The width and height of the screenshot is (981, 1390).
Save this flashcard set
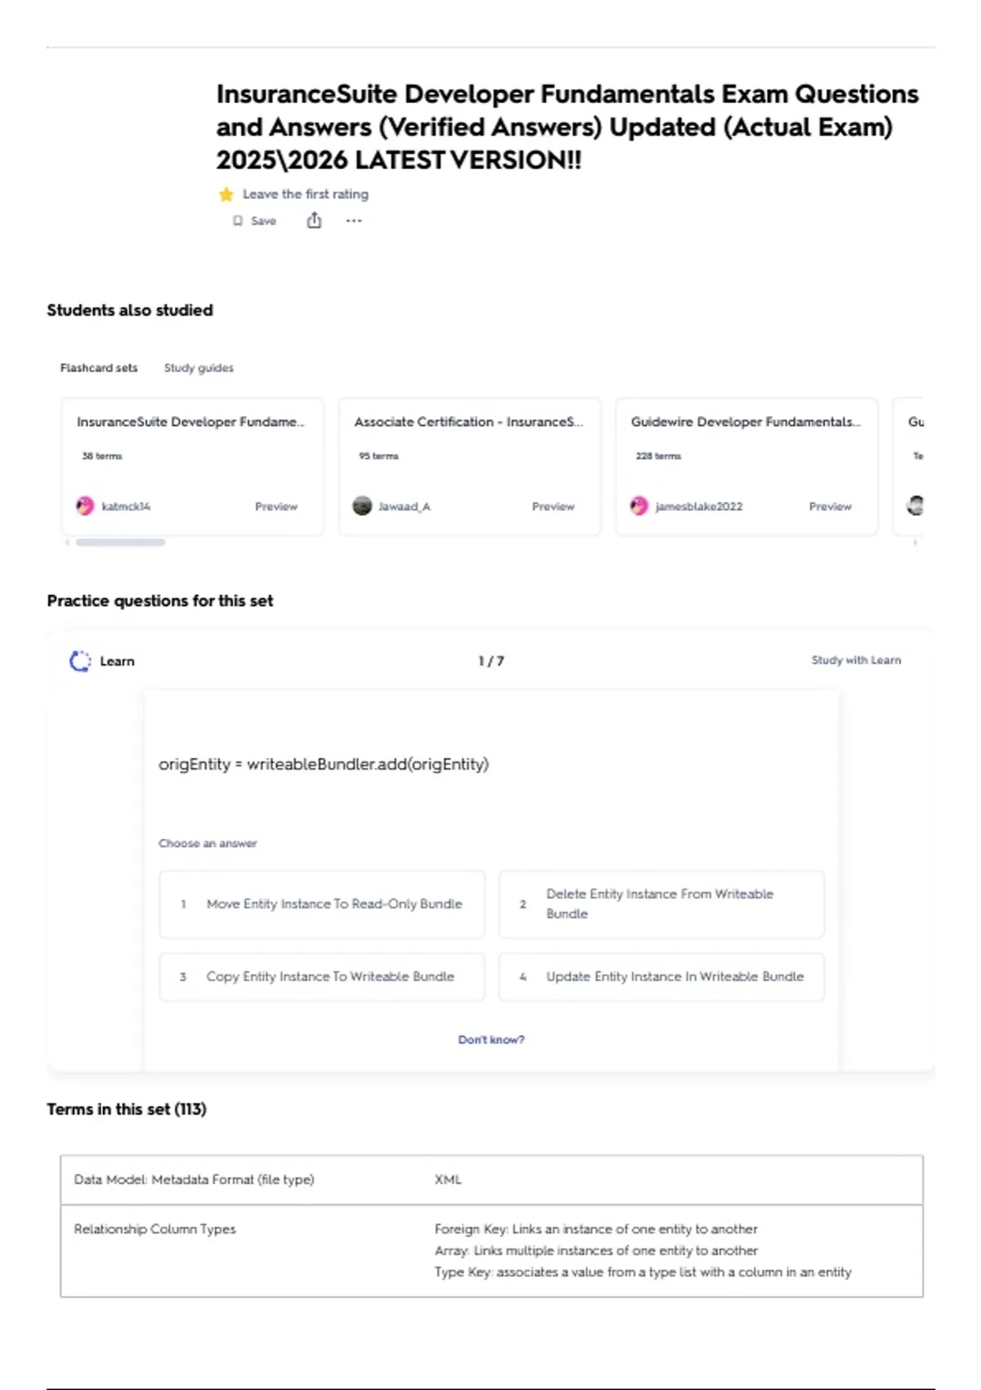pyautogui.click(x=255, y=221)
